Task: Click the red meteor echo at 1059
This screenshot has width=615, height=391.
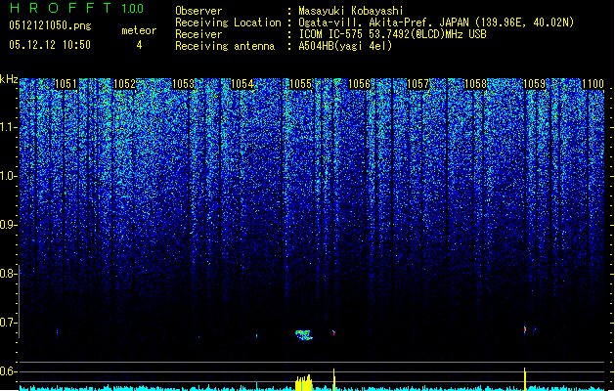Action: coord(525,328)
